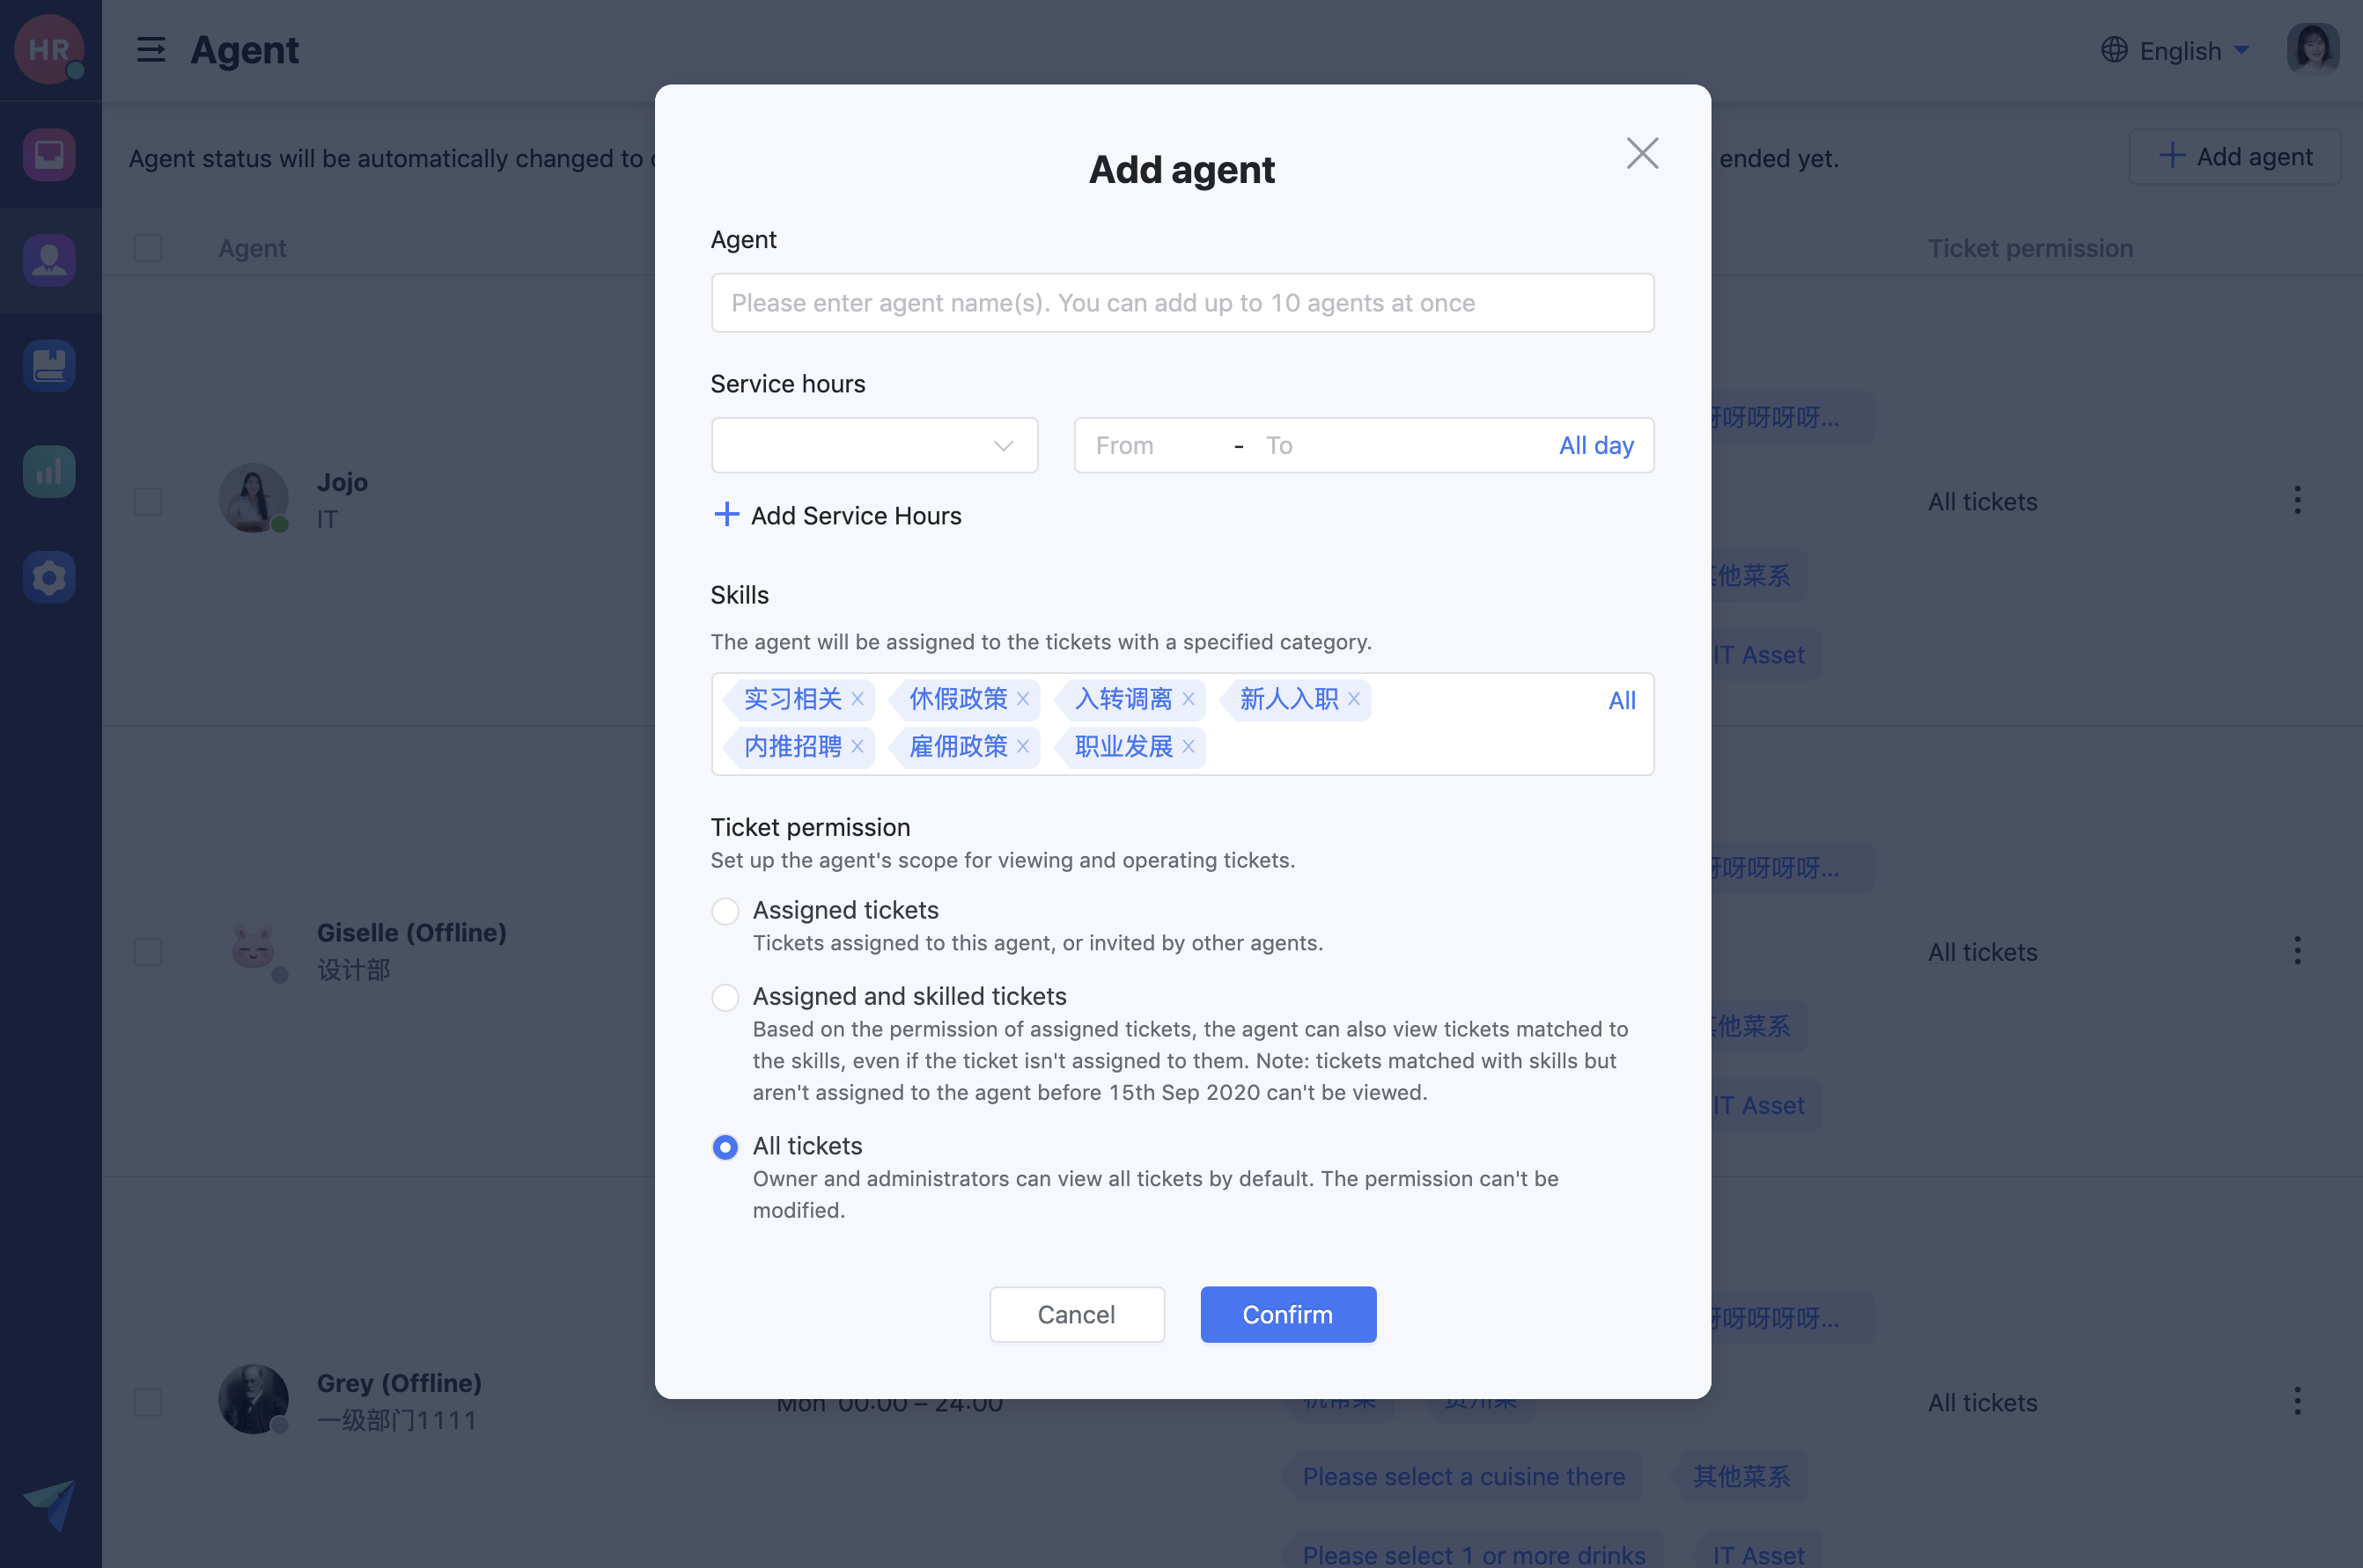Click the agent name input field
Viewport: 2363px width, 1568px height.
(1181, 303)
